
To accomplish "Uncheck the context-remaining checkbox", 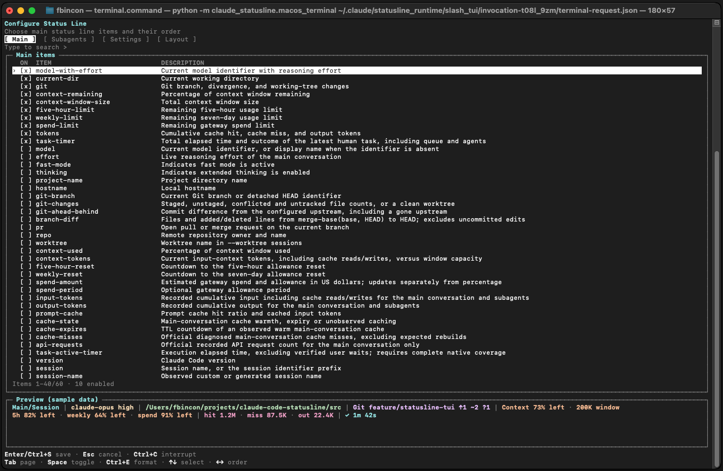I will point(26,95).
